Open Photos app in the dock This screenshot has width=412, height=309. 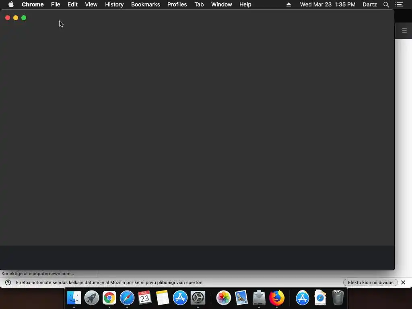[223, 298]
